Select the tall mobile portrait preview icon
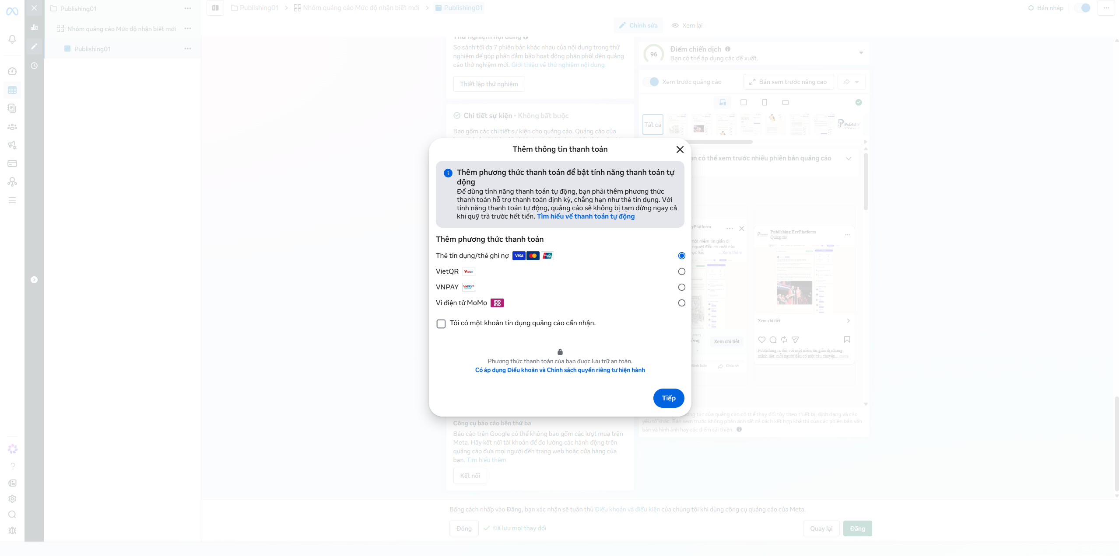Screen dimensions: 1119x556 [765, 102]
